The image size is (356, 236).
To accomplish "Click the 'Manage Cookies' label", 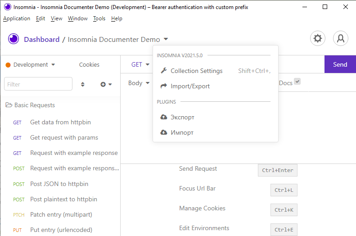I will pos(202,208).
